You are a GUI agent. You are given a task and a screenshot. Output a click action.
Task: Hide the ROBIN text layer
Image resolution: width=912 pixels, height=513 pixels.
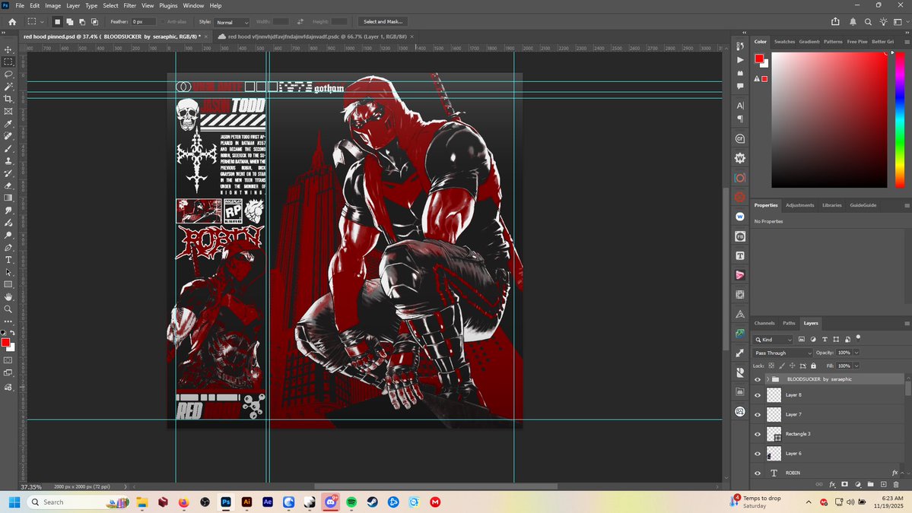click(757, 472)
